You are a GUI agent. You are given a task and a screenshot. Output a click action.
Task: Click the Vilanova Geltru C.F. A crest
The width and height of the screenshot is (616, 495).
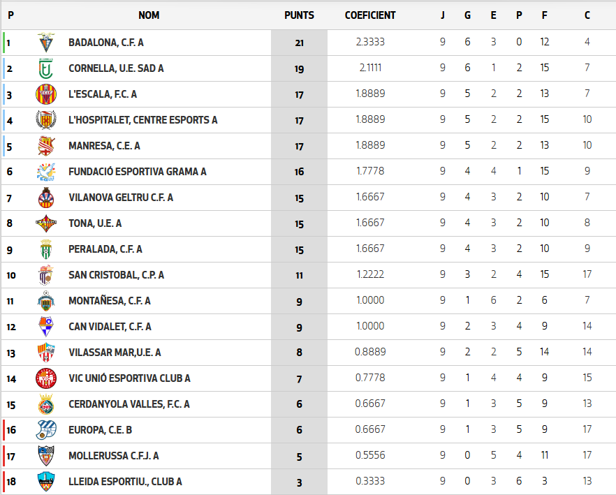[45, 198]
